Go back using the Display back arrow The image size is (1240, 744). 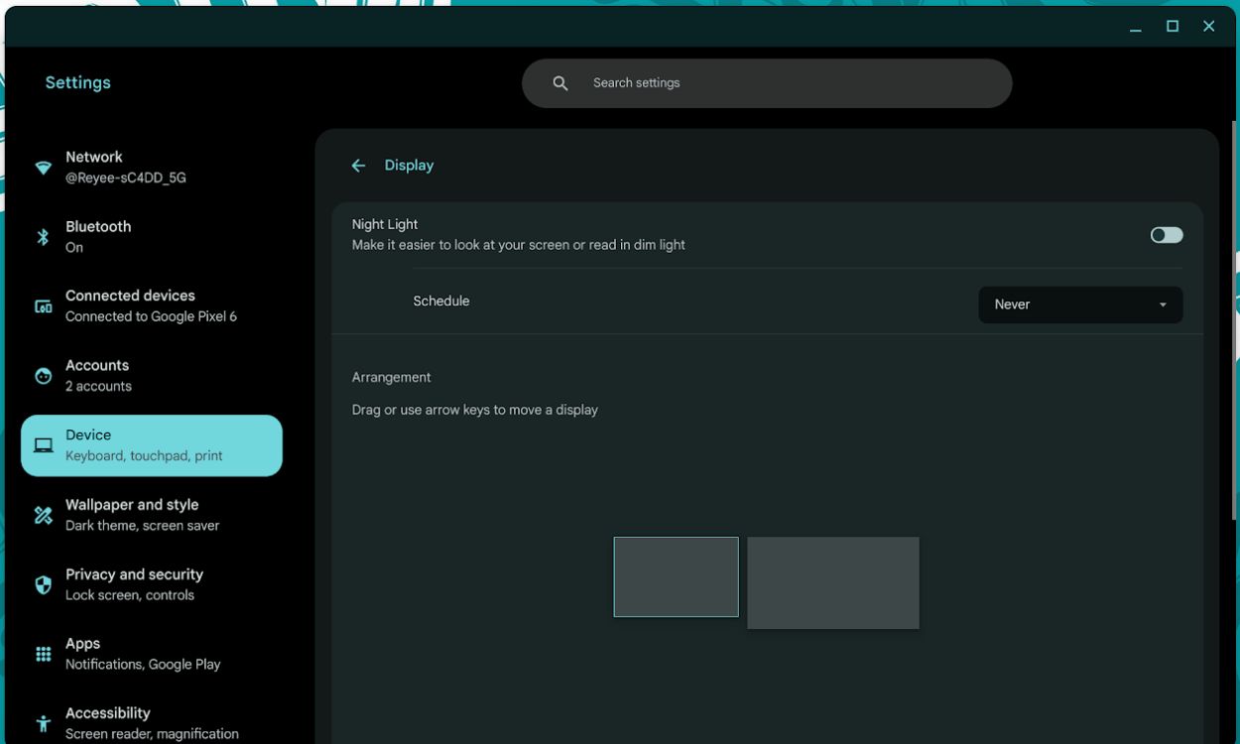coord(358,165)
